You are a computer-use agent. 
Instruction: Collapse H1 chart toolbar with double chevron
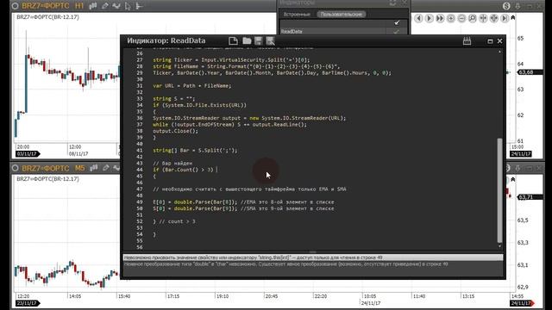(513, 17)
